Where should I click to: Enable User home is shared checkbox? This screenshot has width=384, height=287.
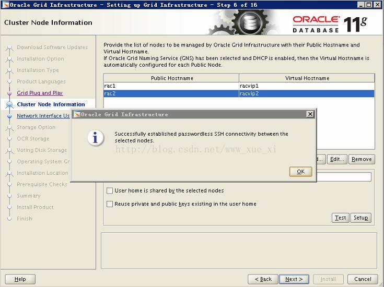pyautogui.click(x=110, y=190)
